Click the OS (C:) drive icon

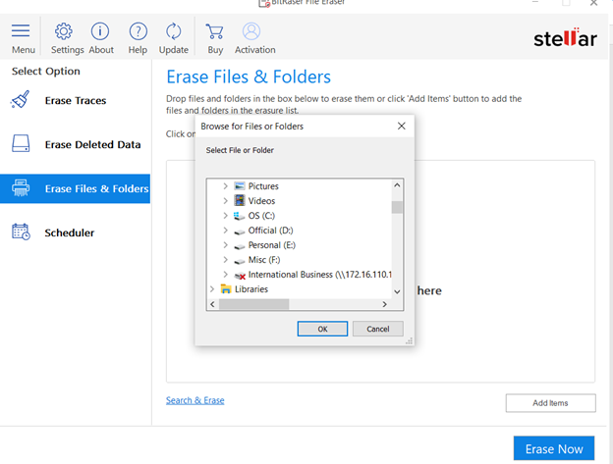tap(239, 216)
